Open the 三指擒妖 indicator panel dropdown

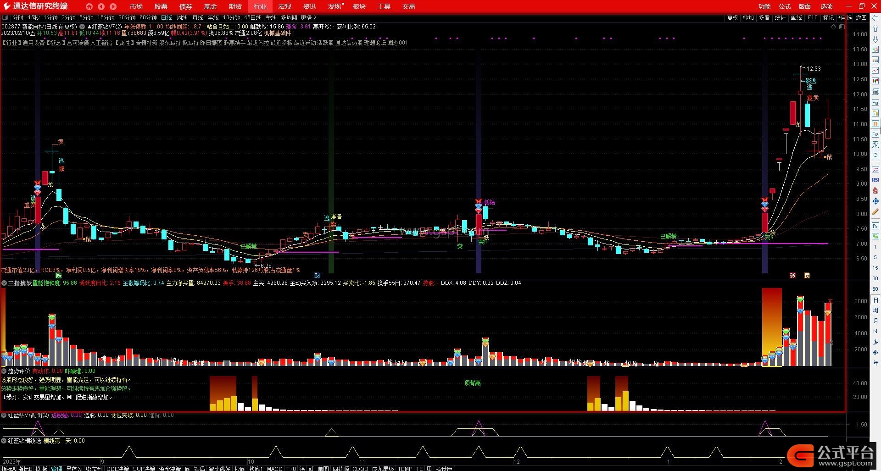(4, 283)
